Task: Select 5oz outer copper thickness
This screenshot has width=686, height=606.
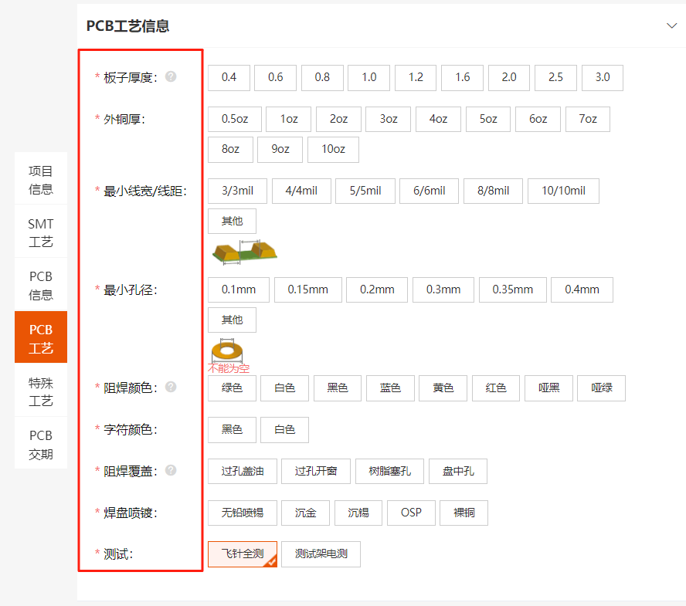Action: [x=488, y=119]
